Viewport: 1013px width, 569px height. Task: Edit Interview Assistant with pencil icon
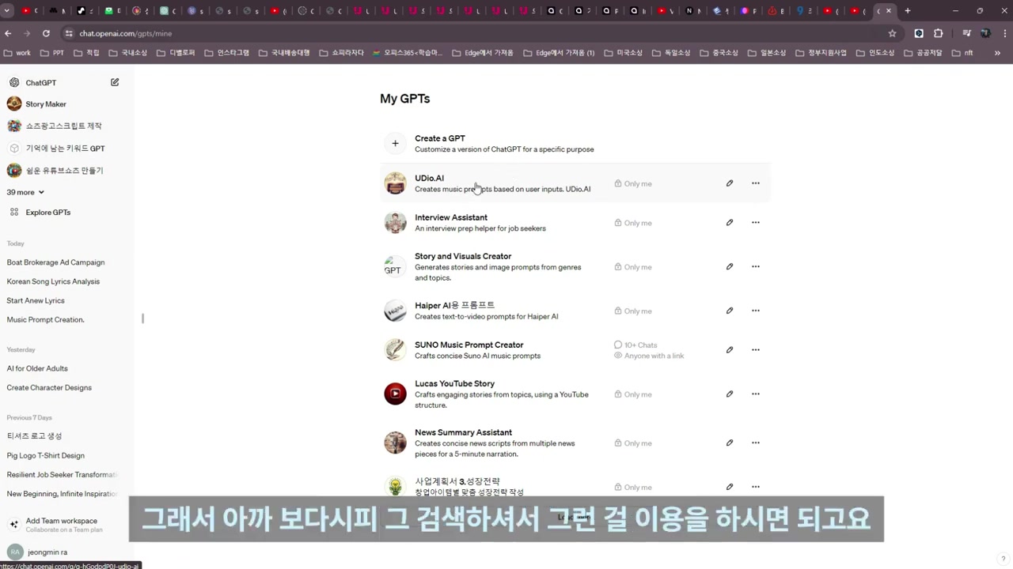coord(730,223)
